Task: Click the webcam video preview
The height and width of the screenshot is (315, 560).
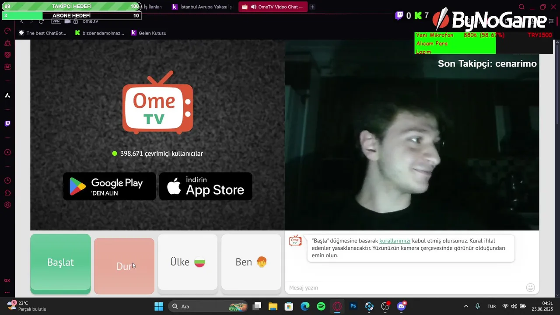Action: point(412,135)
